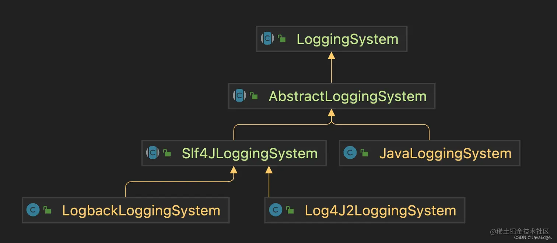
Task: Click the green lock icon beside JavaLoggingSystem
Action: [364, 152]
